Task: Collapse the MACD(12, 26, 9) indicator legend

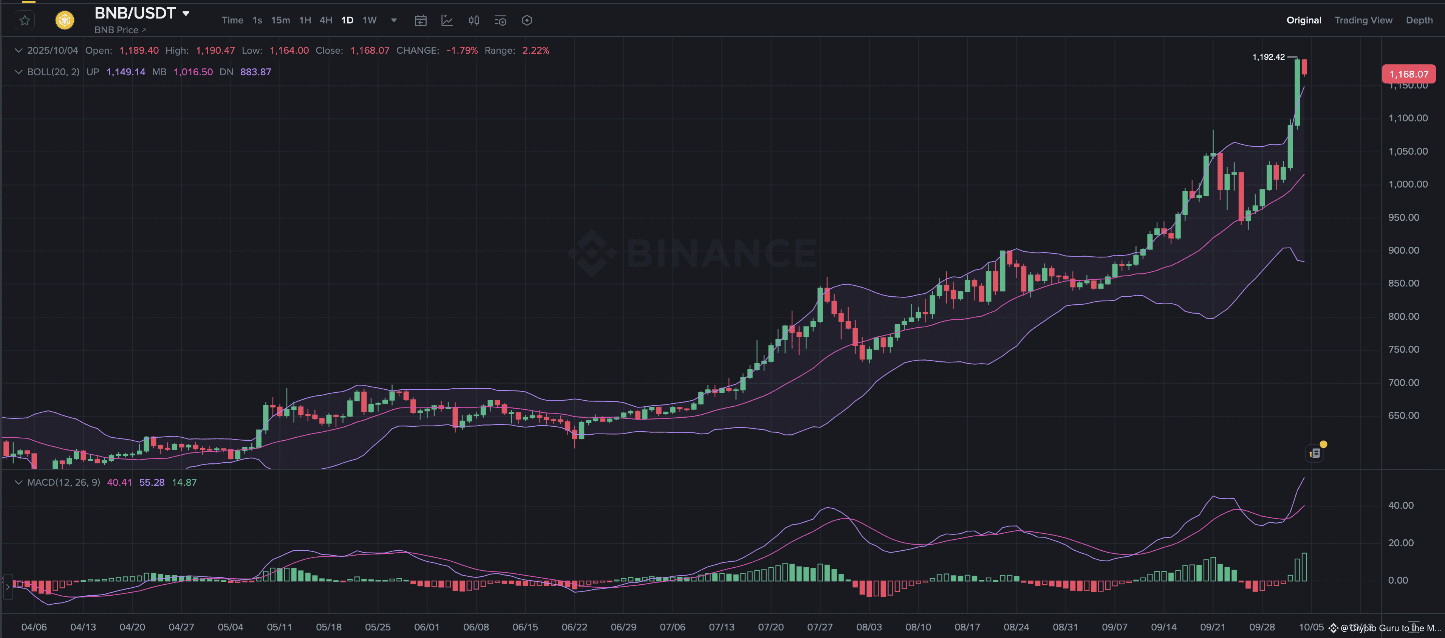Action: click(19, 483)
